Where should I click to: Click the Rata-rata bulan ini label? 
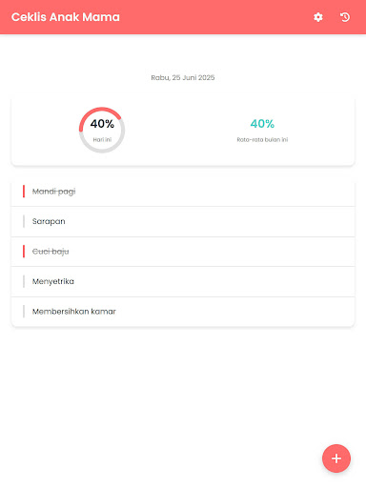[x=262, y=140]
